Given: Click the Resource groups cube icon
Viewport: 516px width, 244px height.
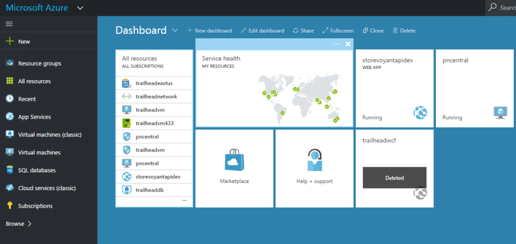Looking at the screenshot, I should coord(10,63).
